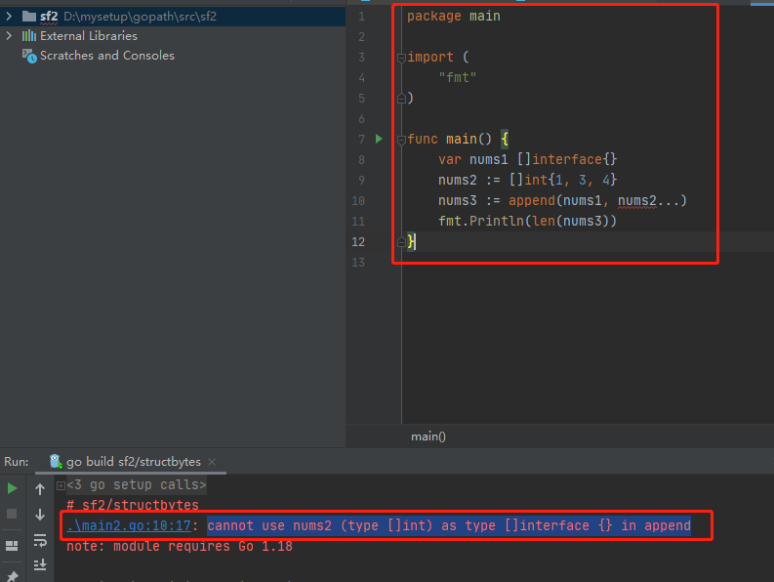Toggle soft-wrap in run console
The height and width of the screenshot is (582, 774).
click(40, 540)
